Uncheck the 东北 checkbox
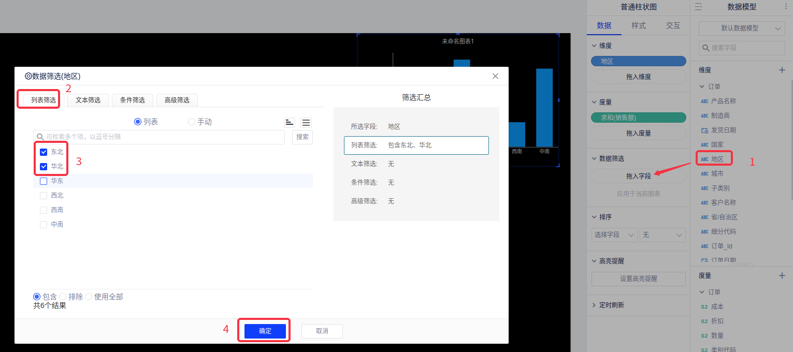Viewport: 793px width, 352px height. pyautogui.click(x=44, y=152)
